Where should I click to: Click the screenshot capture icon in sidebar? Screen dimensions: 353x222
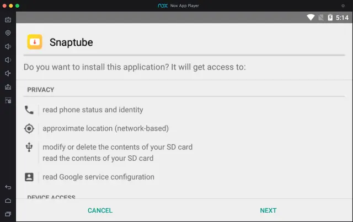coord(8,100)
